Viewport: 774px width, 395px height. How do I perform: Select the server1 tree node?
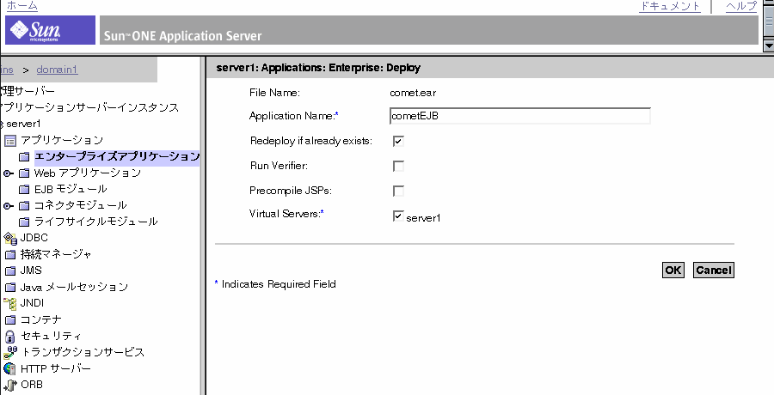(23, 124)
